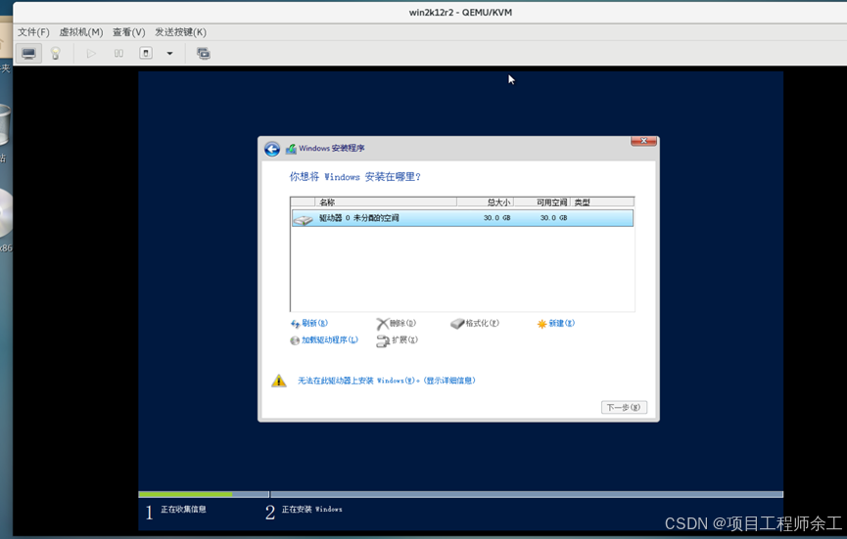Open the 查看(V) menu
The width and height of the screenshot is (847, 539).
[128, 32]
